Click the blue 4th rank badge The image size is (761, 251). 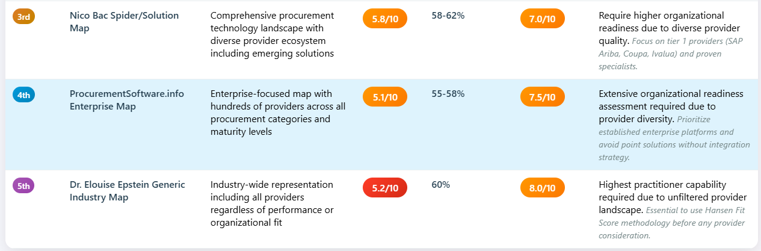[x=23, y=95]
